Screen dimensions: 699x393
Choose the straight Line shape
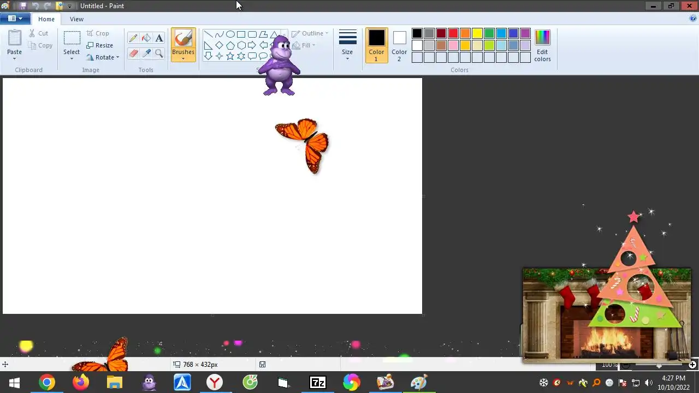[x=208, y=34]
